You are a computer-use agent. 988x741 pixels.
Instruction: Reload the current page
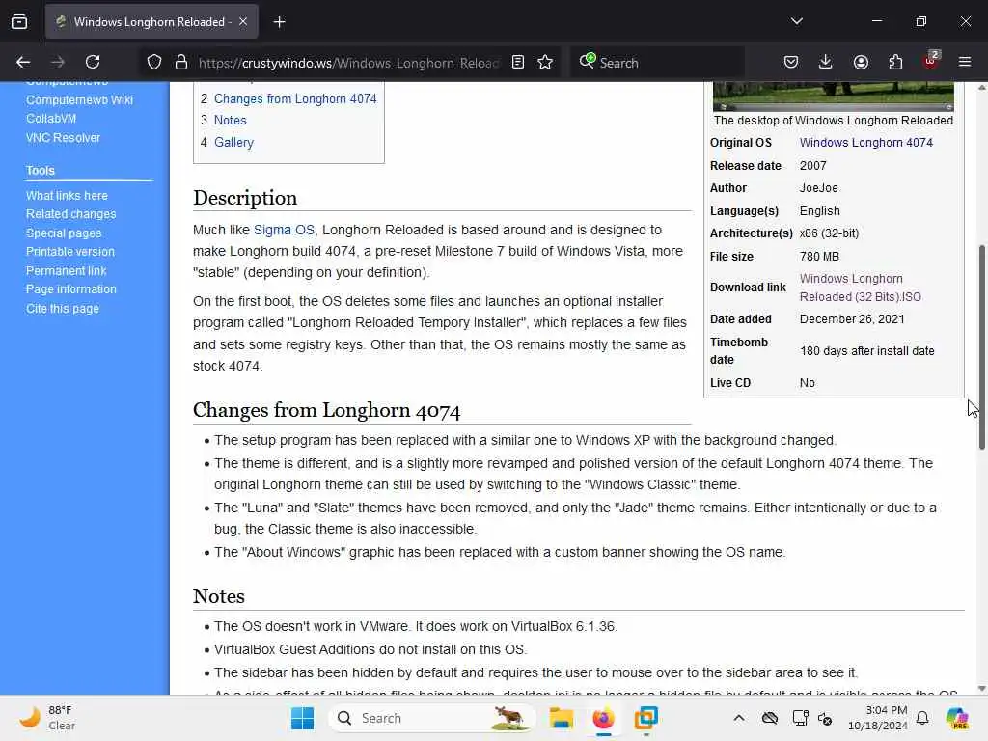tap(93, 62)
